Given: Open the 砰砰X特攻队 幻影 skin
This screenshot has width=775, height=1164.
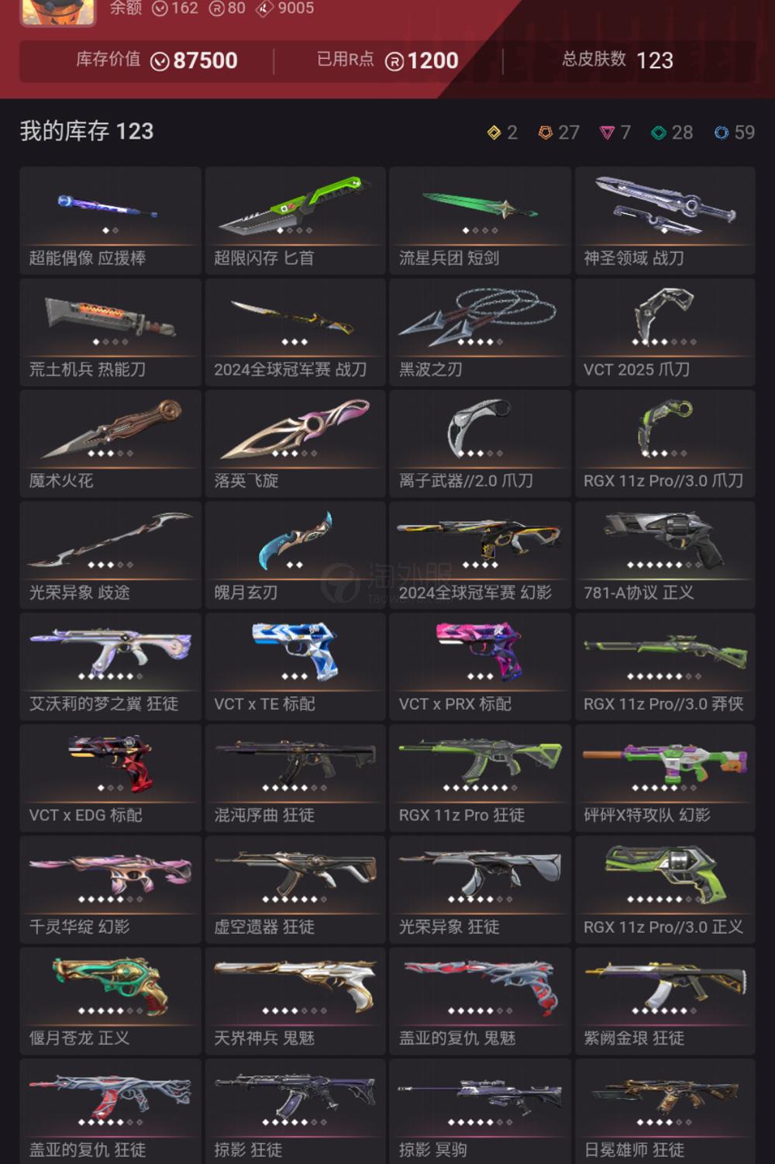Looking at the screenshot, I should (665, 778).
